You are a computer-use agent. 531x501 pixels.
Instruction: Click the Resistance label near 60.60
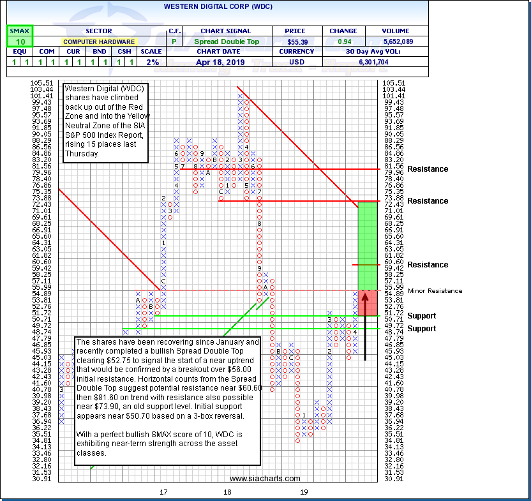pos(428,265)
